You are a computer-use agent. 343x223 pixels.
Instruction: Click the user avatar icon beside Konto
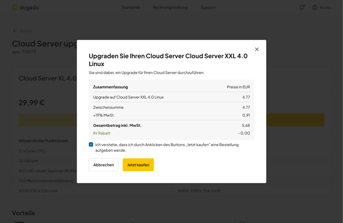[x=315, y=7]
